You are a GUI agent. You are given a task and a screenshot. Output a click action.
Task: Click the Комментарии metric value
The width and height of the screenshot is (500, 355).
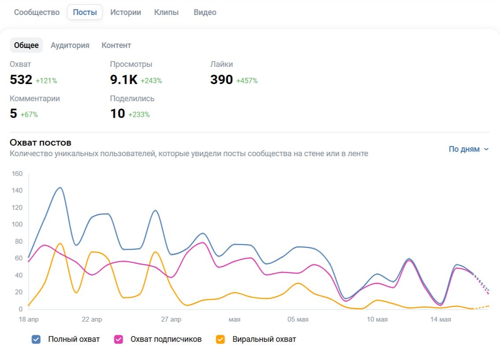click(x=13, y=113)
